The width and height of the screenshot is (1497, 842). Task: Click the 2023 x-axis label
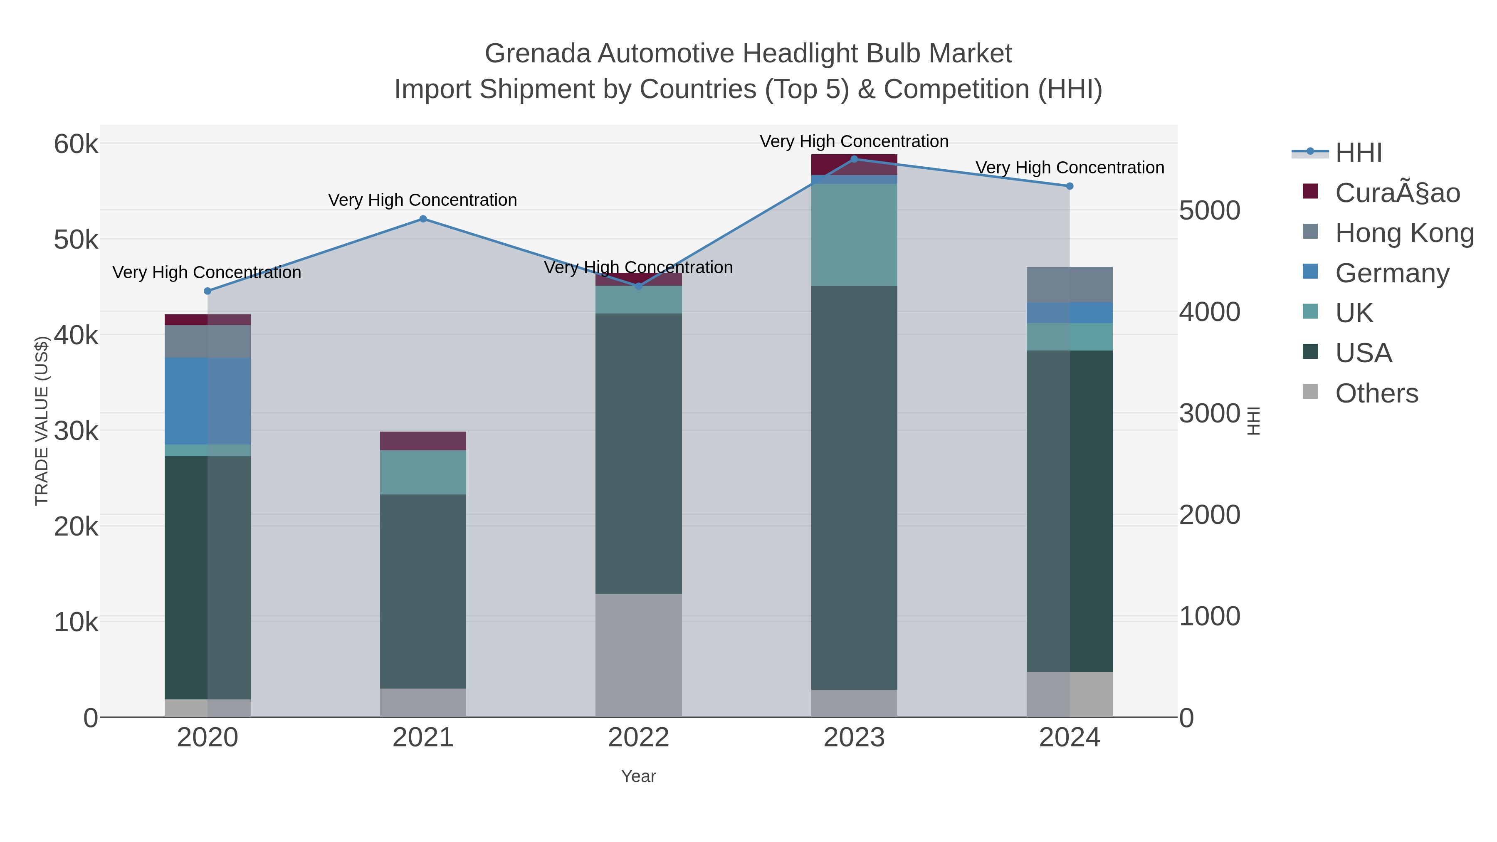click(854, 738)
